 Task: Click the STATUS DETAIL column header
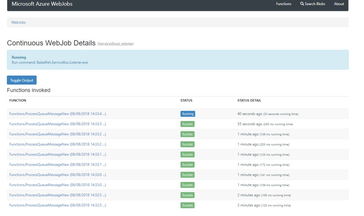point(249,100)
